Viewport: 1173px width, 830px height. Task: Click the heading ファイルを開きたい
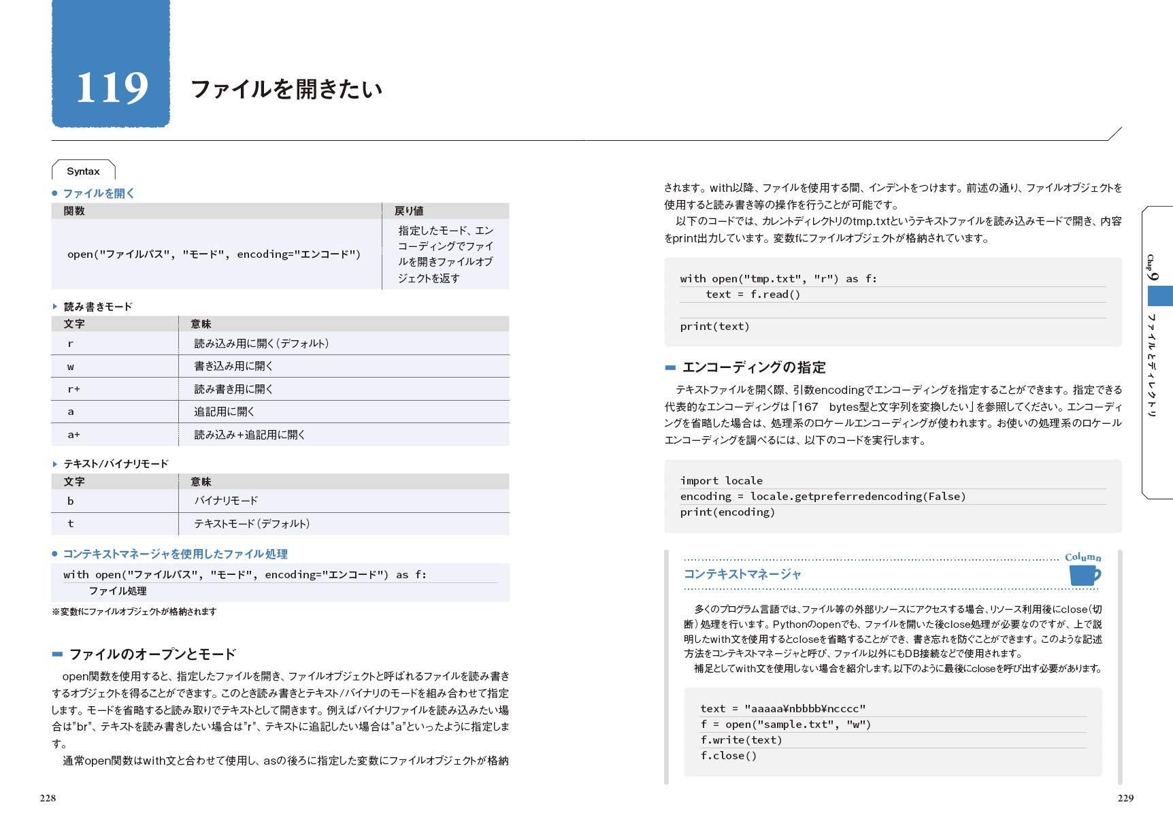tap(286, 89)
